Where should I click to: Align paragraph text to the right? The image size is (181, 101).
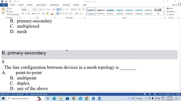pyautogui.click(x=64, y=14)
